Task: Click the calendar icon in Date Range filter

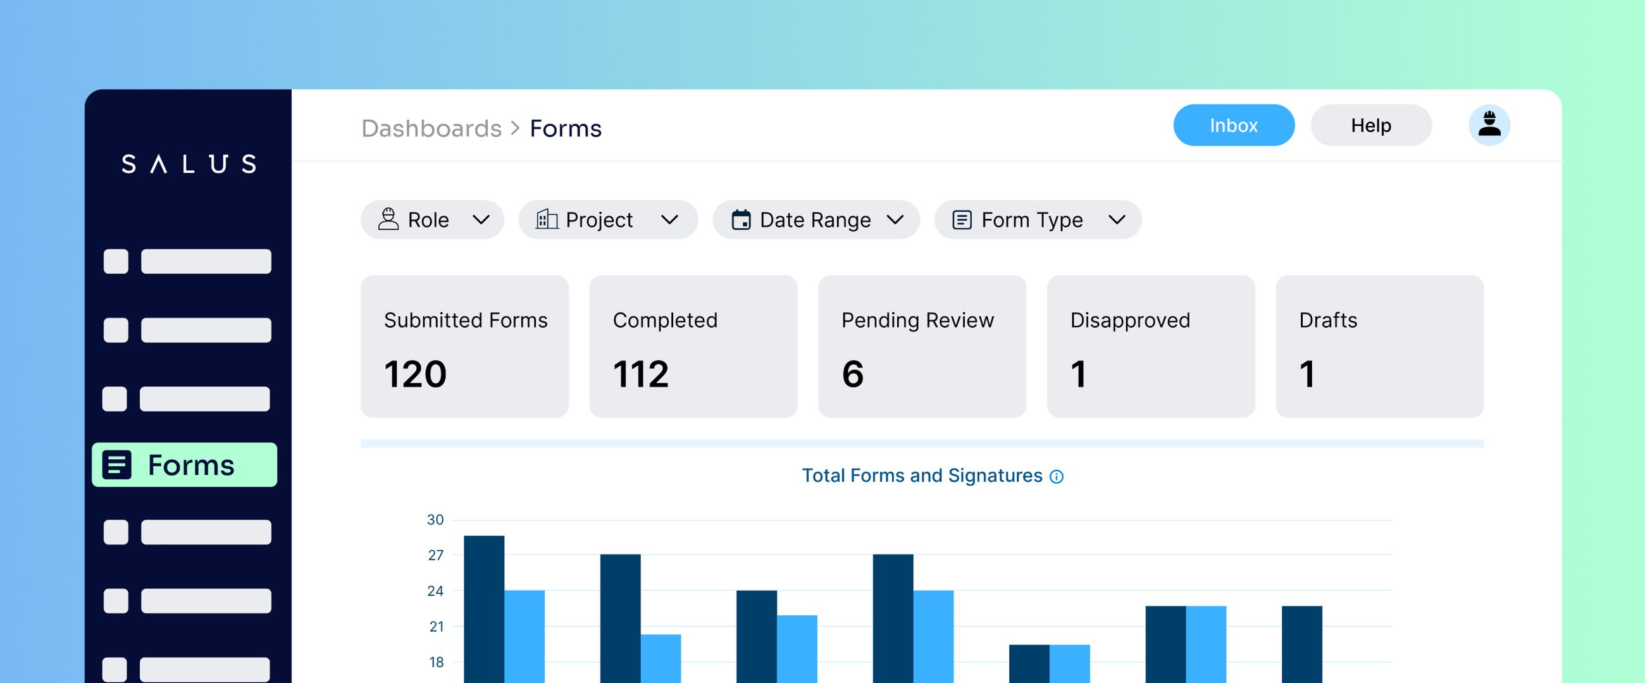Action: pyautogui.click(x=741, y=219)
